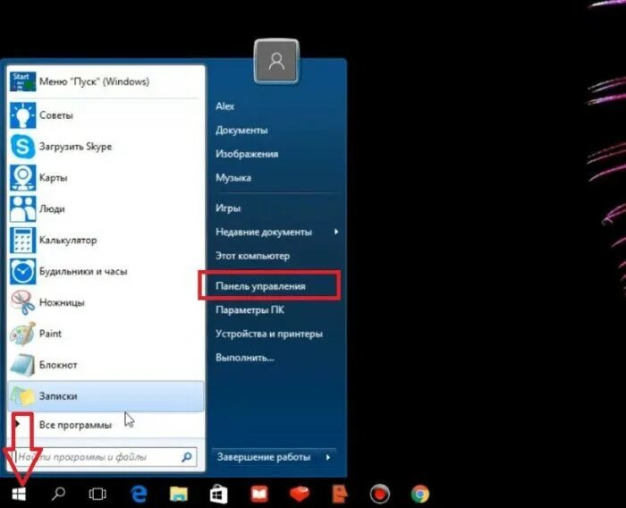Open the Paint palette icon

click(x=22, y=334)
